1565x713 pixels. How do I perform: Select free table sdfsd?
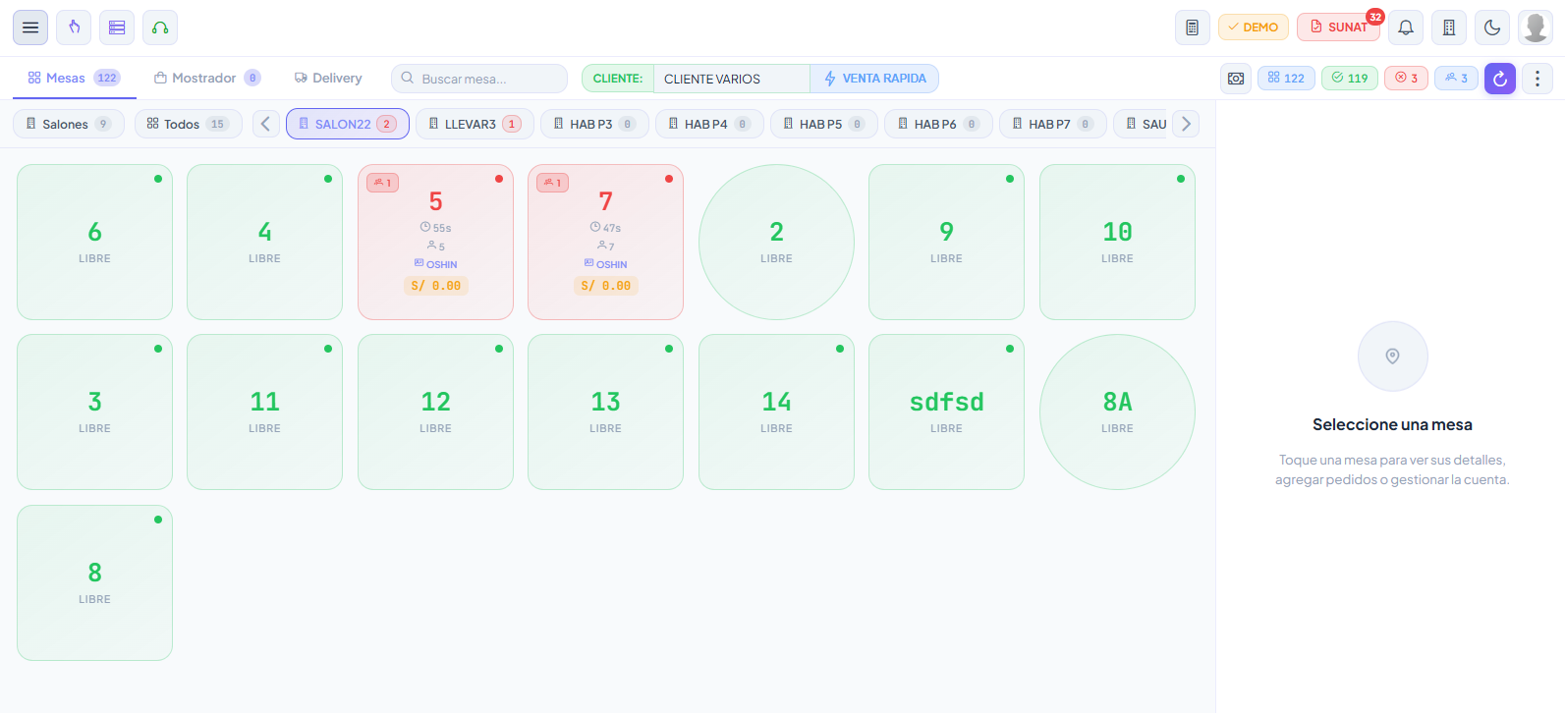946,411
